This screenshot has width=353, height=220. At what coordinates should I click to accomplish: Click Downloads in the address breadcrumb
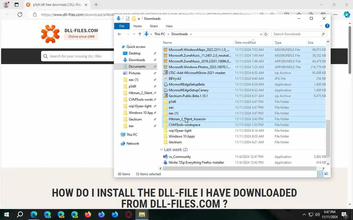[x=180, y=34]
